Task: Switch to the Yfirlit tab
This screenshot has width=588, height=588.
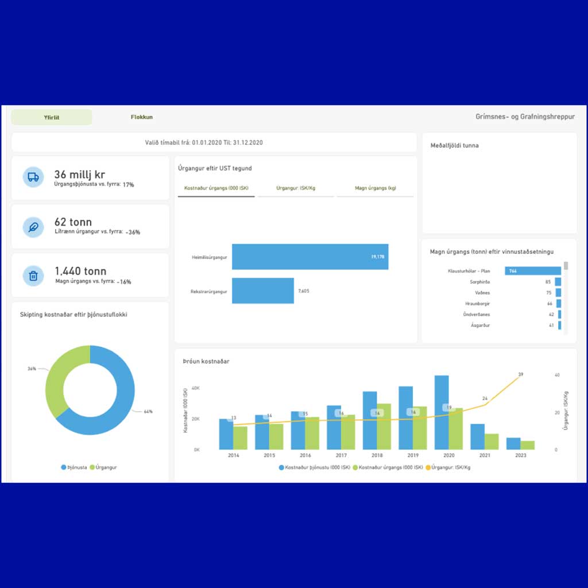Action: point(52,117)
